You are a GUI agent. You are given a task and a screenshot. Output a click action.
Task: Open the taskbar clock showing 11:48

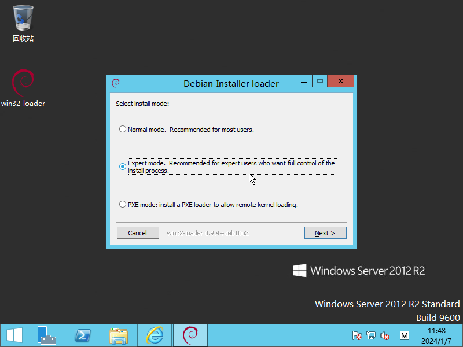click(436, 336)
